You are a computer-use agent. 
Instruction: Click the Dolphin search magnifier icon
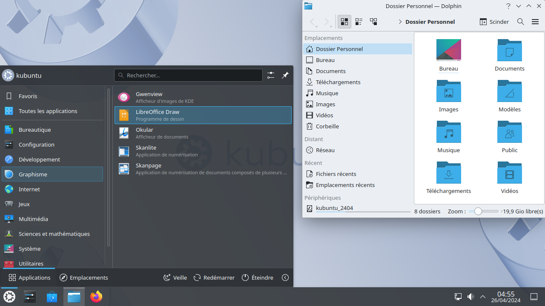tap(520, 22)
